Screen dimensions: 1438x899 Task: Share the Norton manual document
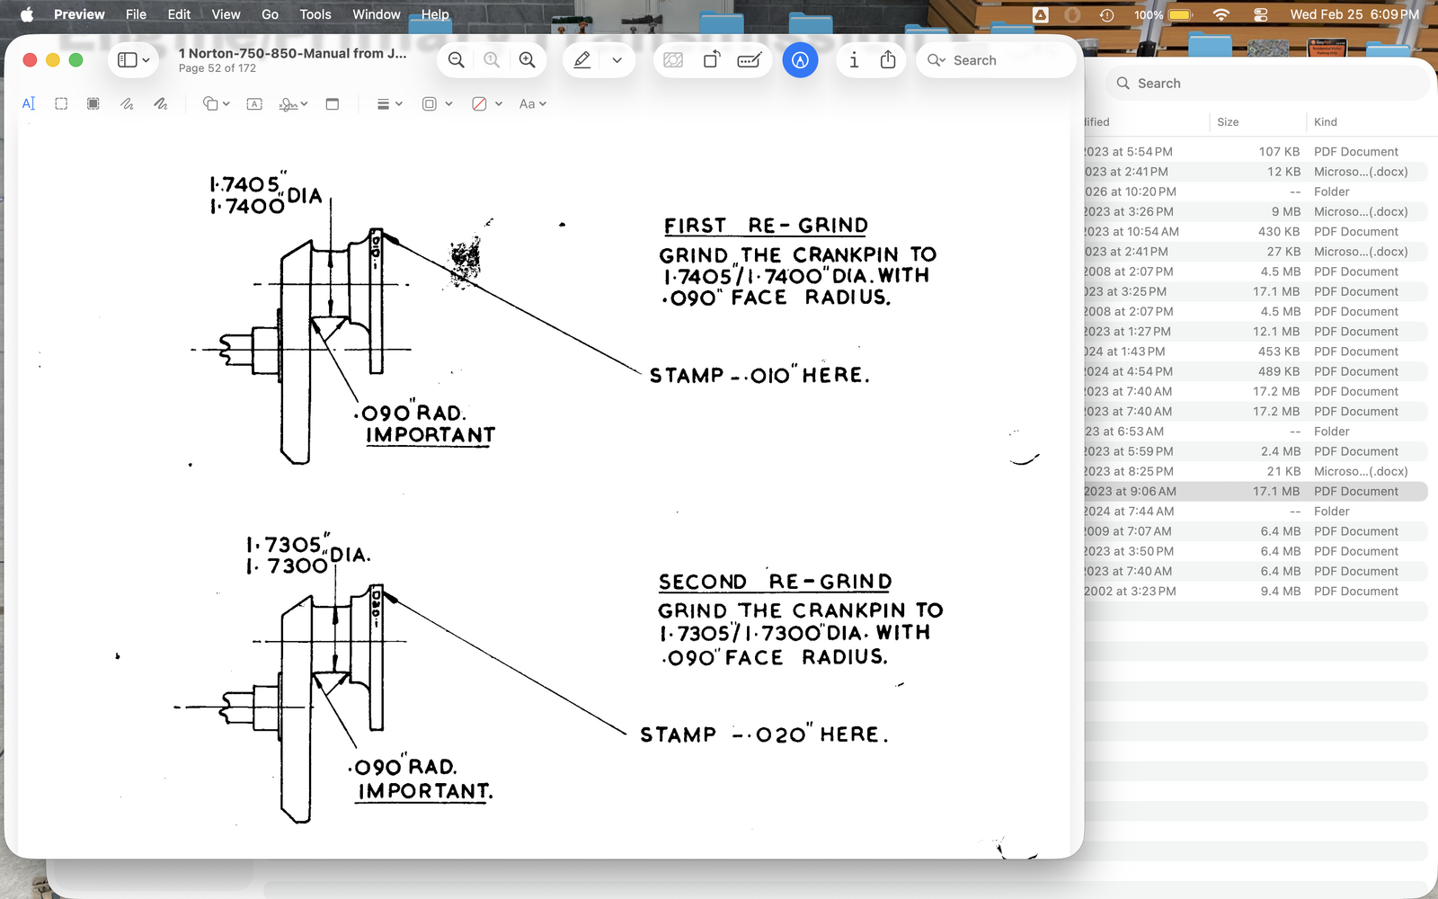pyautogui.click(x=887, y=59)
